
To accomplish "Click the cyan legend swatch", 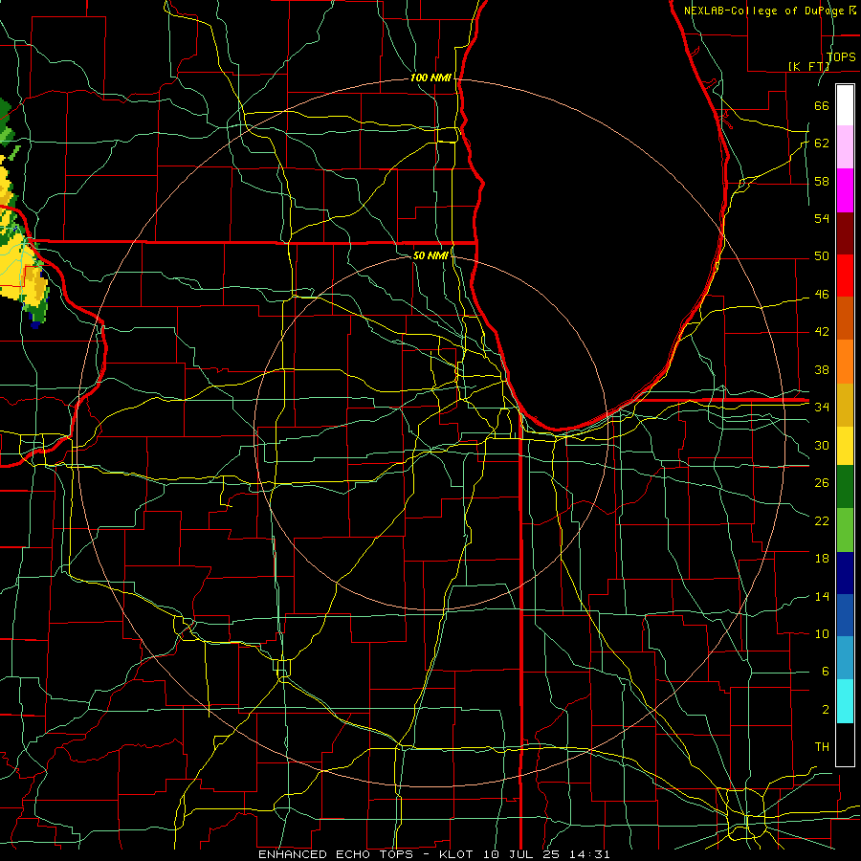I will coord(845,701).
